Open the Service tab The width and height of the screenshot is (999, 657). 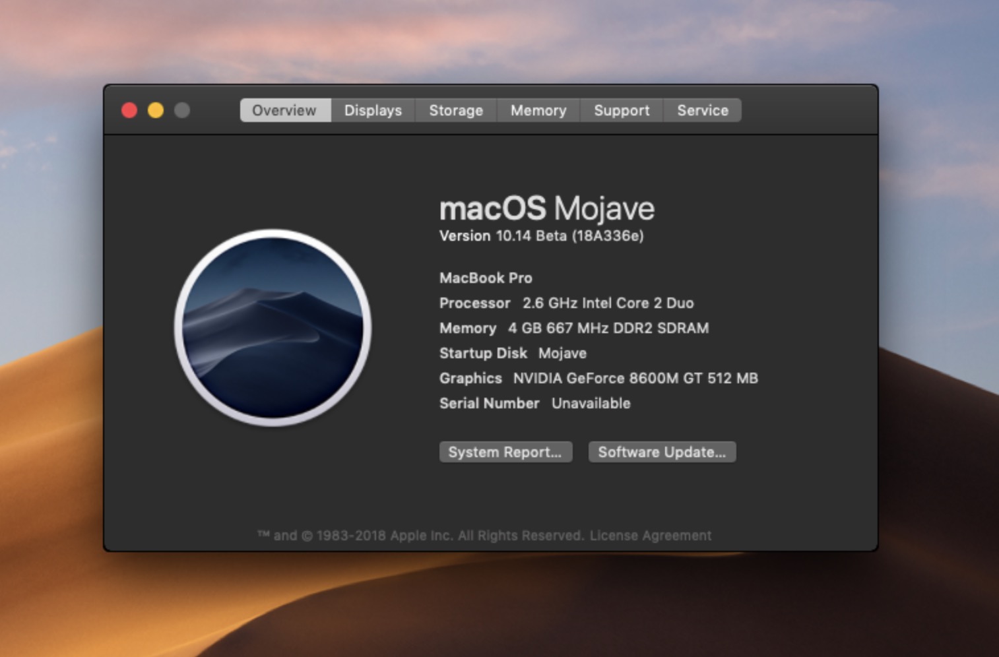[x=702, y=110]
